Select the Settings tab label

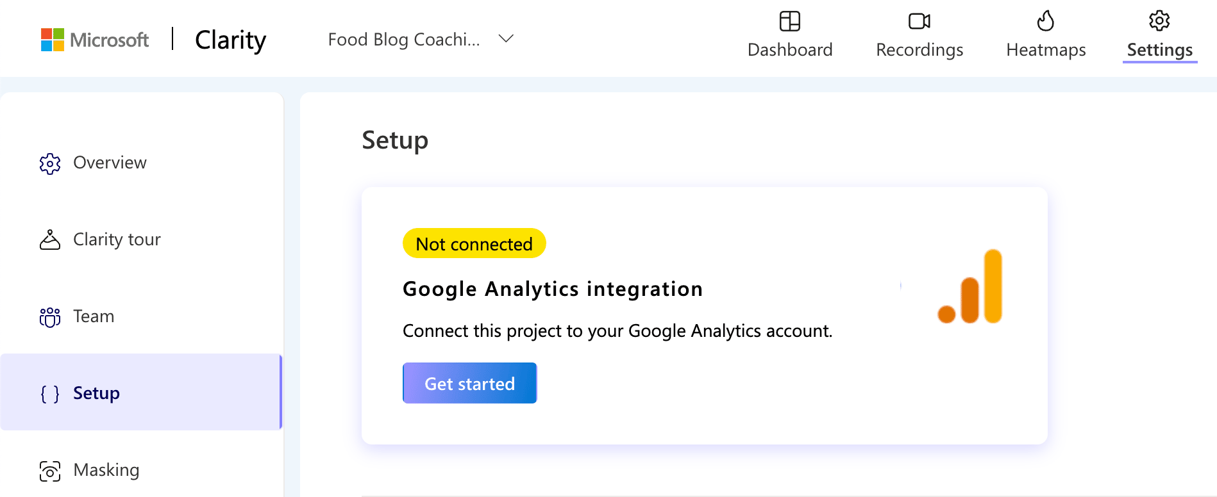pyautogui.click(x=1160, y=50)
